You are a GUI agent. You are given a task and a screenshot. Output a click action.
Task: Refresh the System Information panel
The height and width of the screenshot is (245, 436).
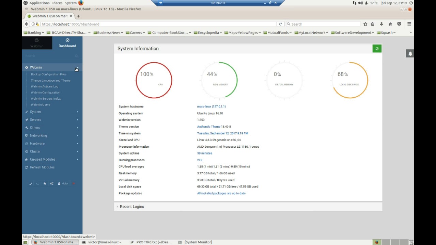pos(377,49)
